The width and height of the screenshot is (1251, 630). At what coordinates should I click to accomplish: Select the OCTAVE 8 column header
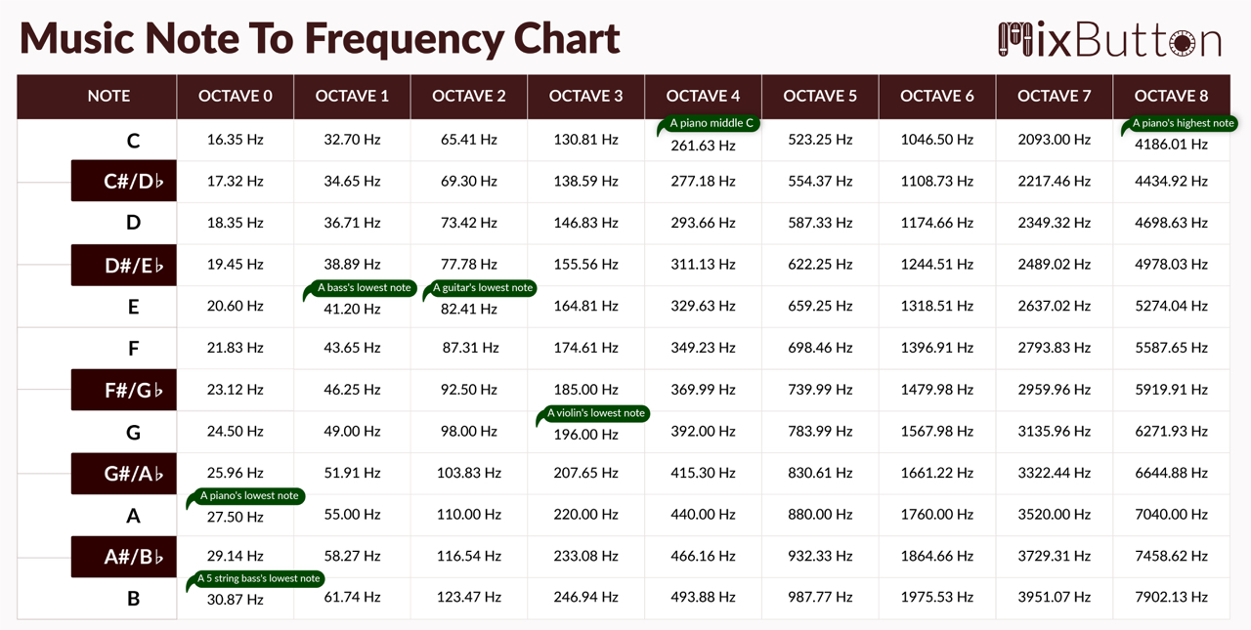click(x=1171, y=96)
